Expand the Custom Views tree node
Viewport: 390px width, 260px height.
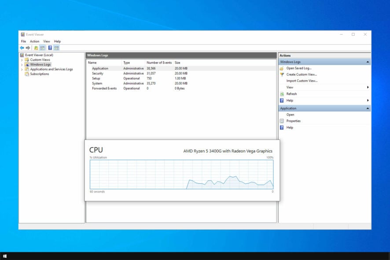(22, 60)
